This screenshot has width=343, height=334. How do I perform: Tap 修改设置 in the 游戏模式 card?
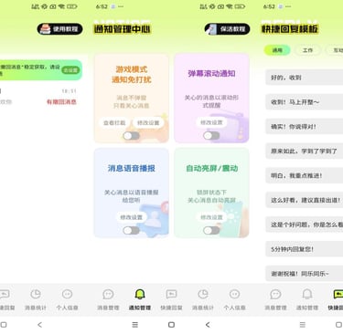pos(148,122)
